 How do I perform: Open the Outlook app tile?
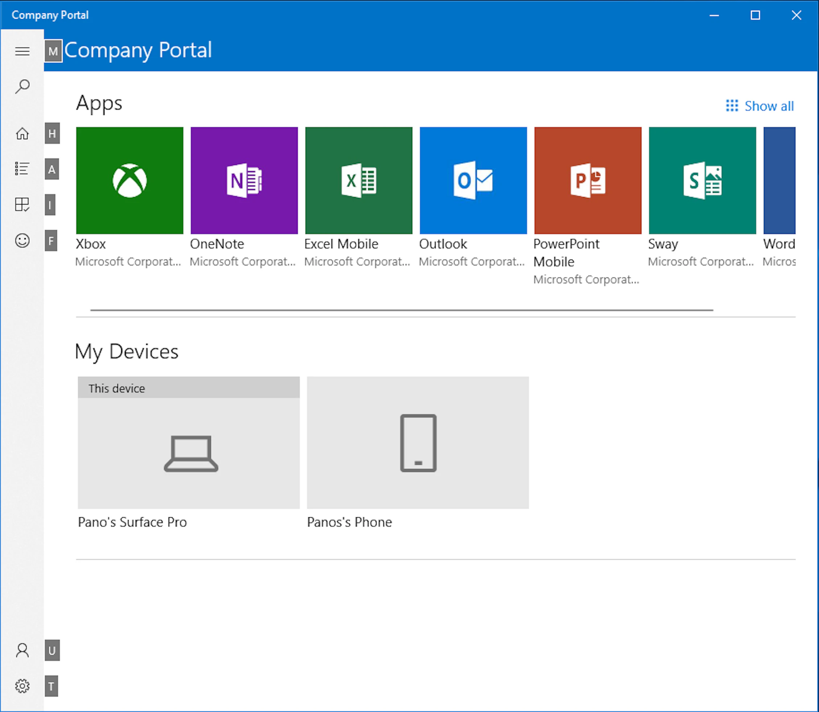473,180
